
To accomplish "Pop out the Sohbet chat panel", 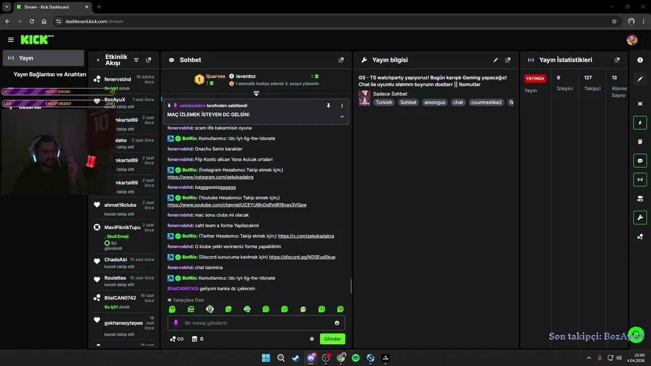I will tap(341, 60).
